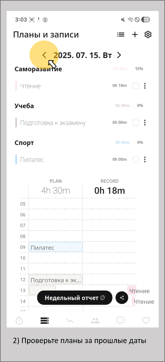Screen dimensions: 165x362
Task: Go to next date with right chevron
Action: [119, 55]
